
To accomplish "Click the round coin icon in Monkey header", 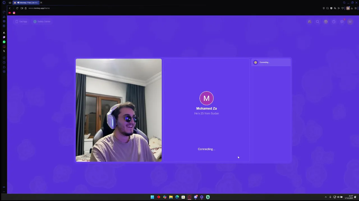I will [x=326, y=21].
